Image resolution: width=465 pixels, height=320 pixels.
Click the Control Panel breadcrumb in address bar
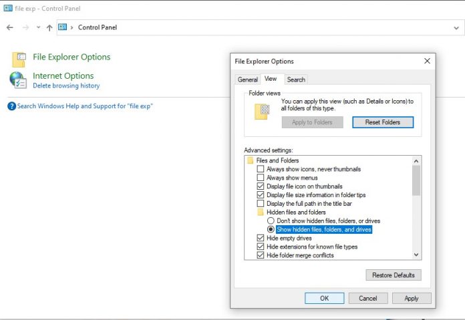(98, 27)
